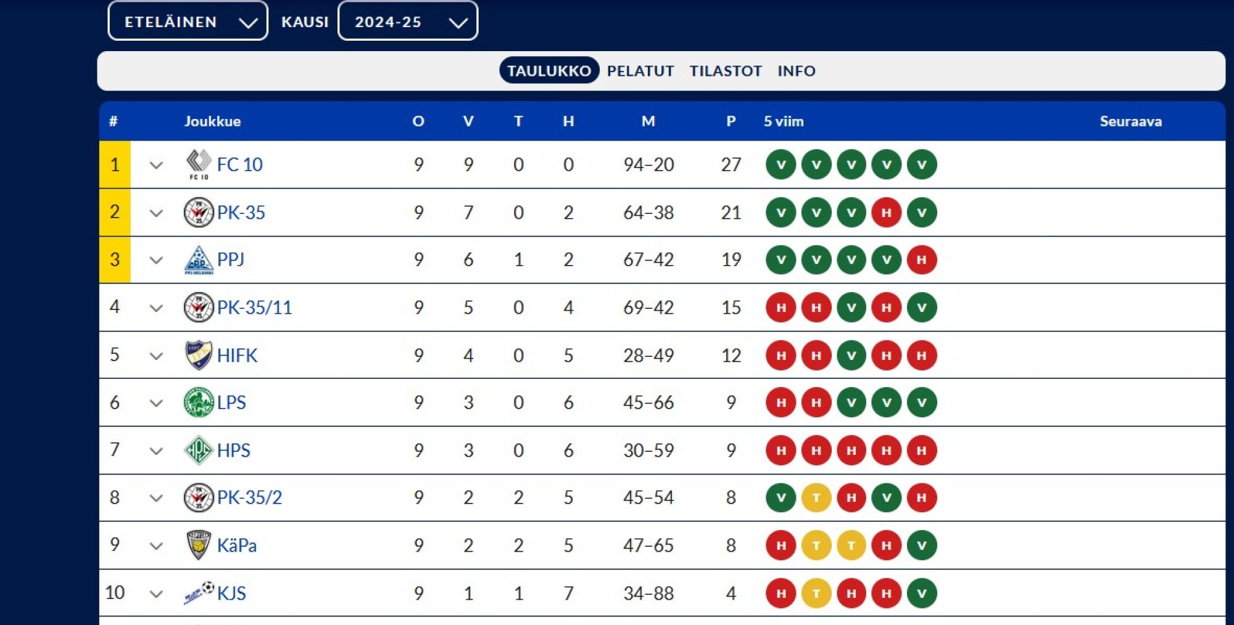
Task: Click the PPJ team crest icon
Action: tap(199, 259)
